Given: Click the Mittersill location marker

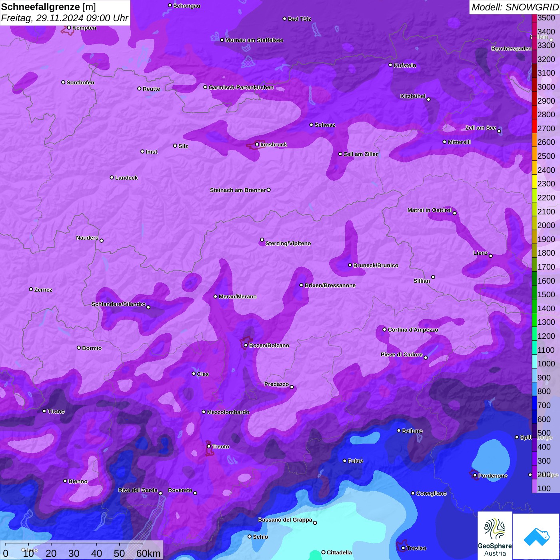Looking at the screenshot, I should pyautogui.click(x=445, y=142).
